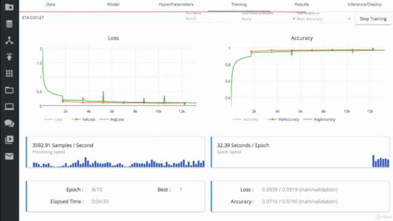The height and width of the screenshot is (221, 393).
Task: Click the upload arrow sidebar icon
Action: pos(9,57)
